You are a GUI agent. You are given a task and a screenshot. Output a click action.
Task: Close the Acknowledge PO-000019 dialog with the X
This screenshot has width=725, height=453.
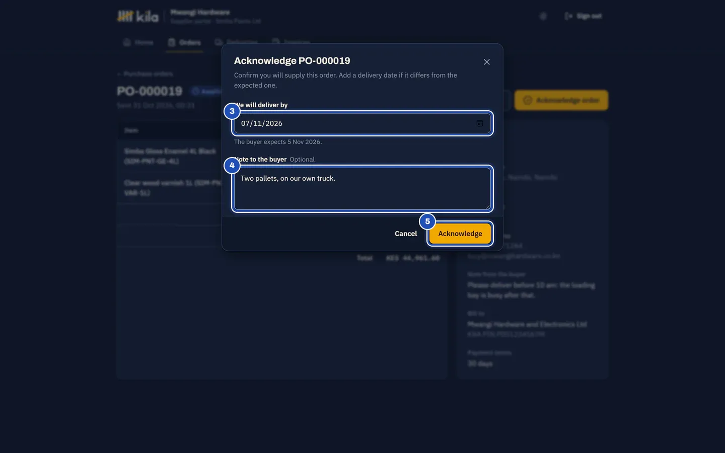click(486, 62)
